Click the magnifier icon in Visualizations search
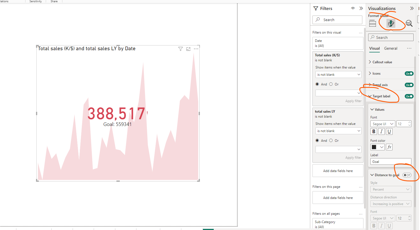The height and width of the screenshot is (230, 420). click(x=373, y=37)
